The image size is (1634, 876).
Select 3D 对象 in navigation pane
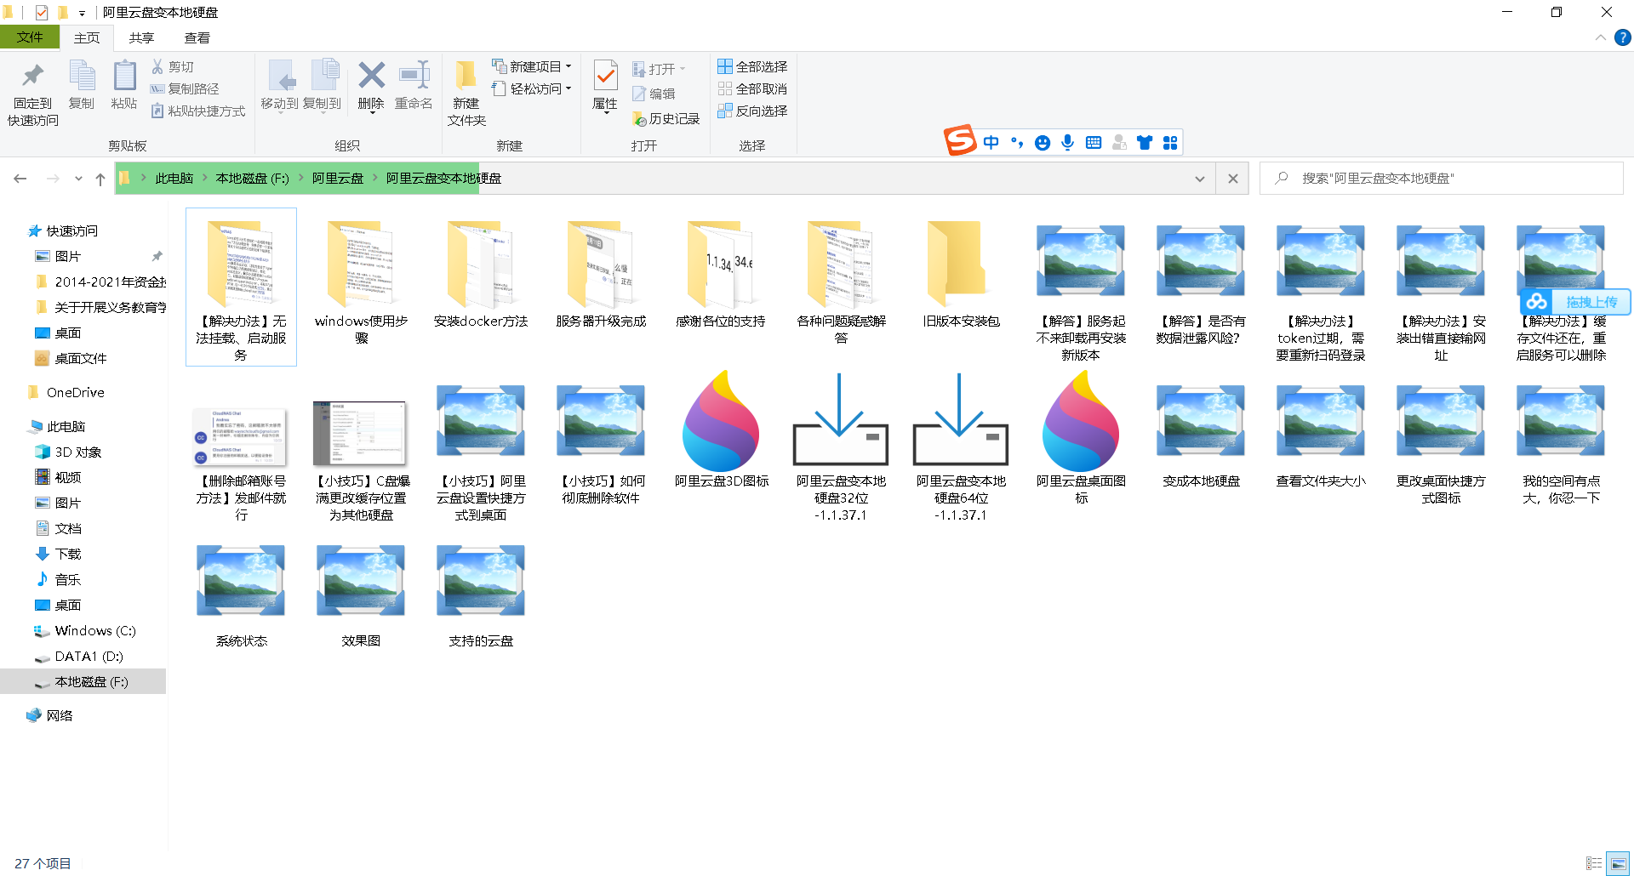coord(68,452)
